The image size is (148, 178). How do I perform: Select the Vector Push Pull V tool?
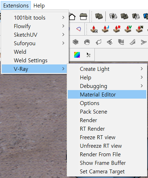pyautogui.click(x=128, y=29)
